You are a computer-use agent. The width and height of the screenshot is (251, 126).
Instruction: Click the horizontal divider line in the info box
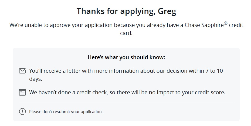click(x=126, y=102)
